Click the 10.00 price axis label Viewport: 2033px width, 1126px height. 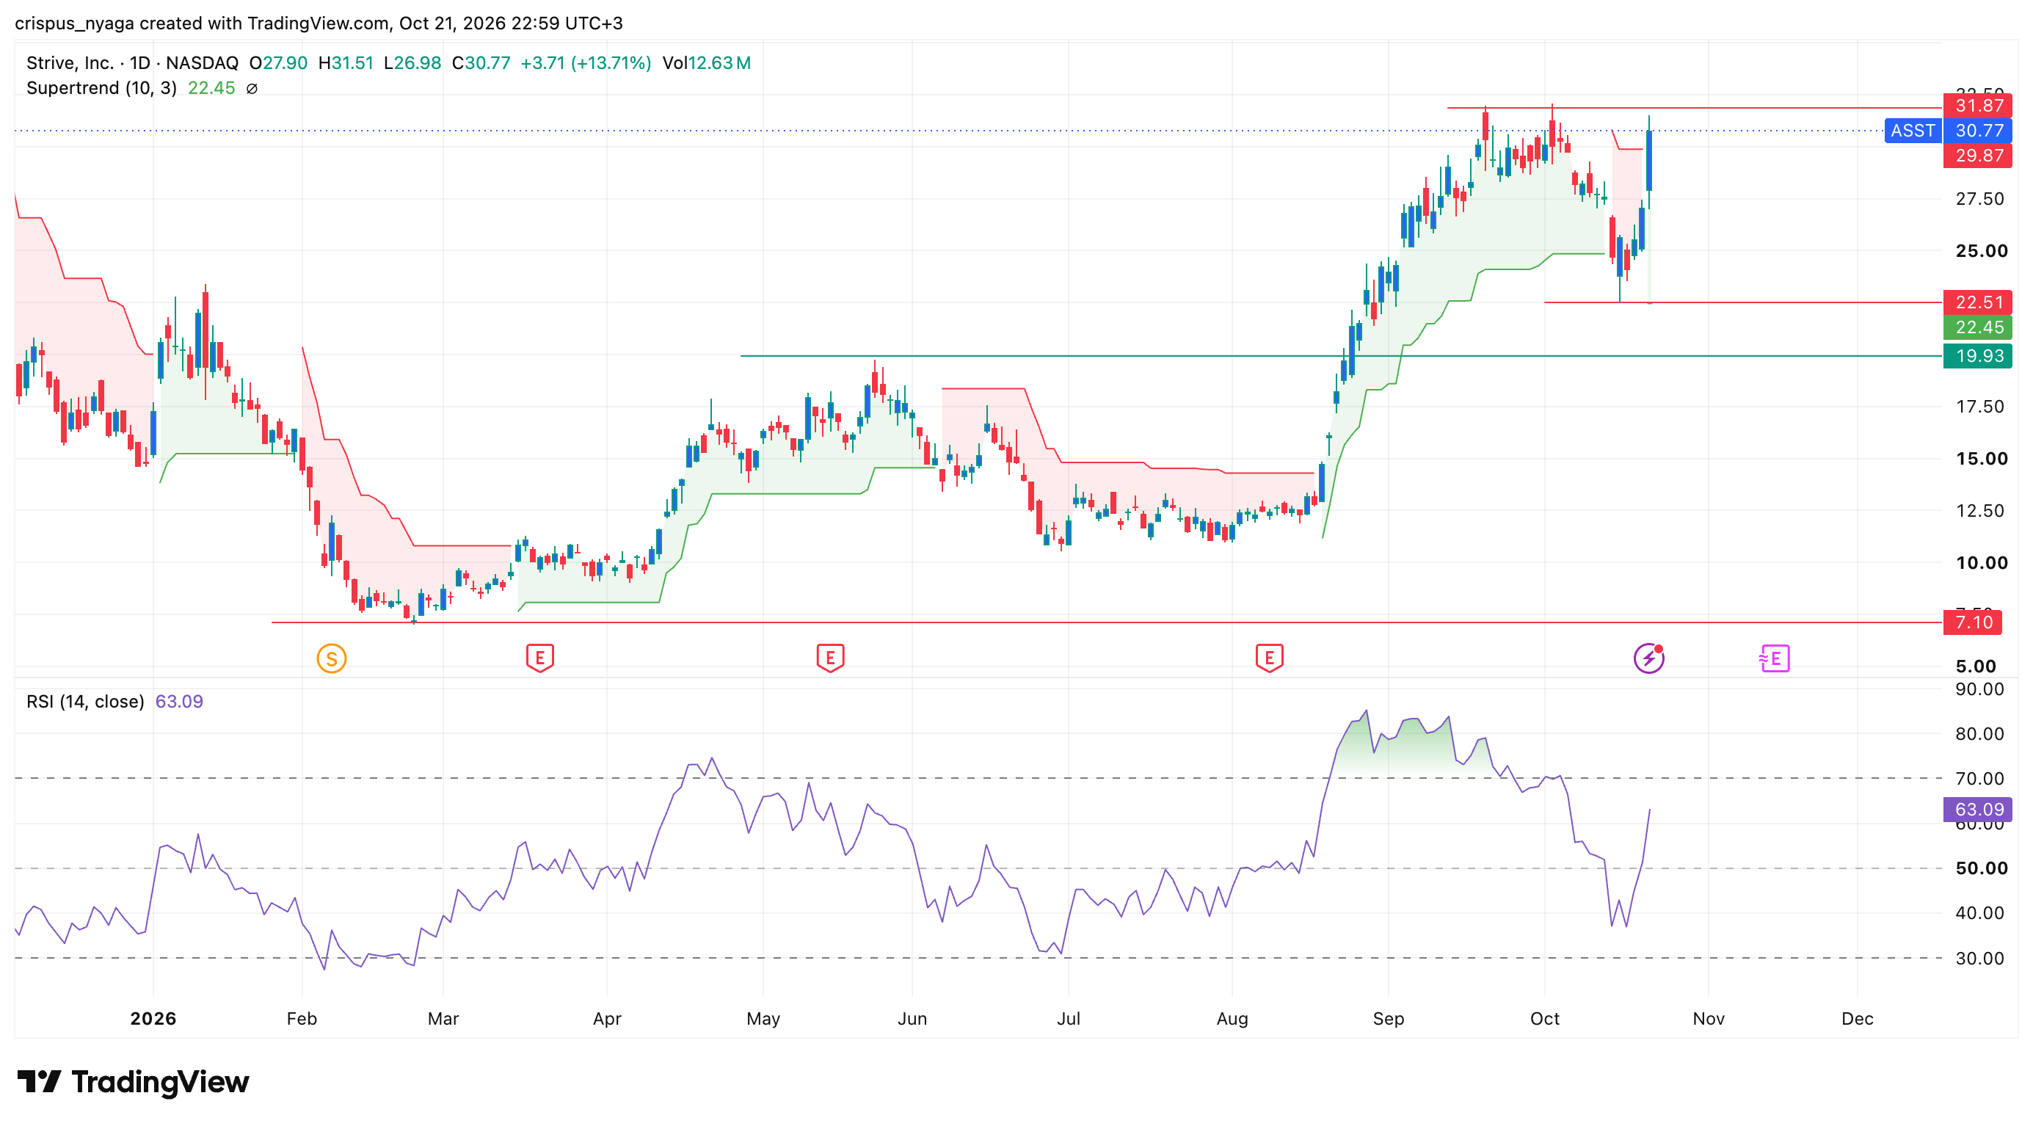pos(1981,562)
